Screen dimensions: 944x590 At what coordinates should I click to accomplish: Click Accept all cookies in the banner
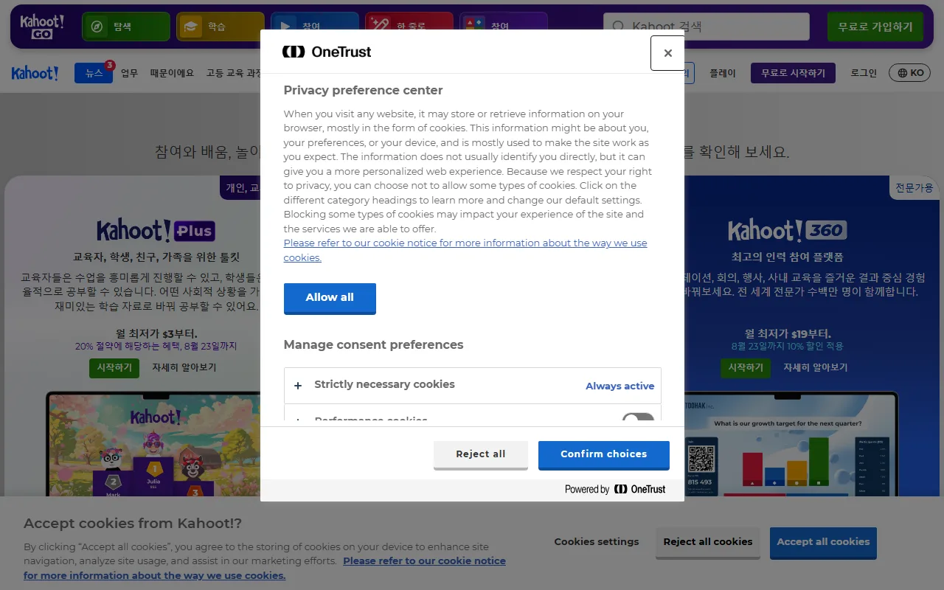pos(823,542)
